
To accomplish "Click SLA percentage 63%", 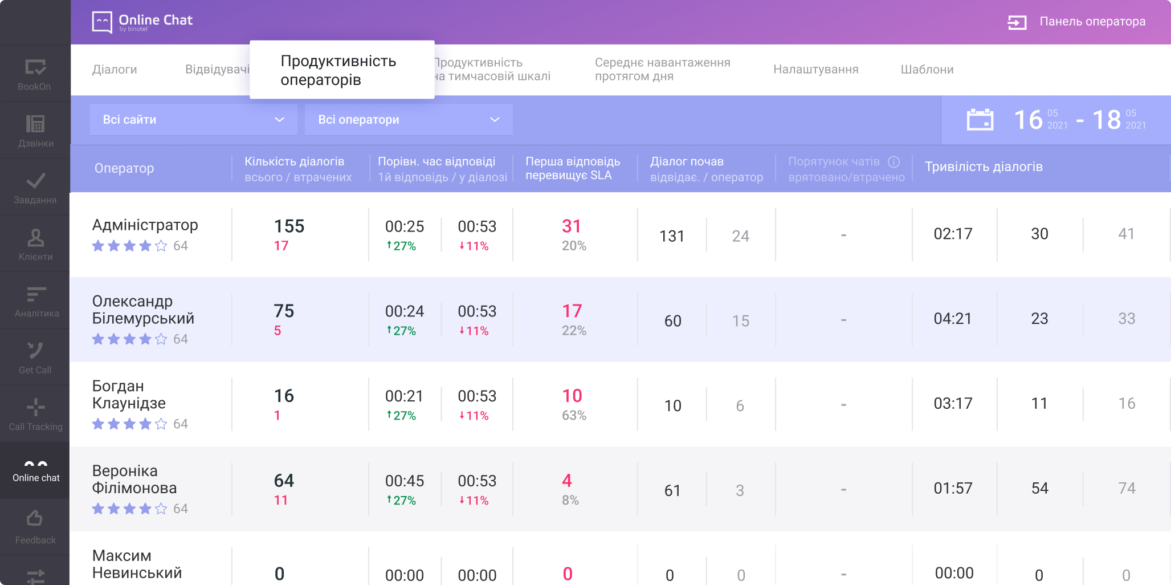I will pyautogui.click(x=574, y=415).
